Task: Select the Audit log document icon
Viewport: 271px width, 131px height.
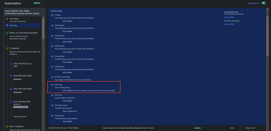Action: click(x=7, y=25)
